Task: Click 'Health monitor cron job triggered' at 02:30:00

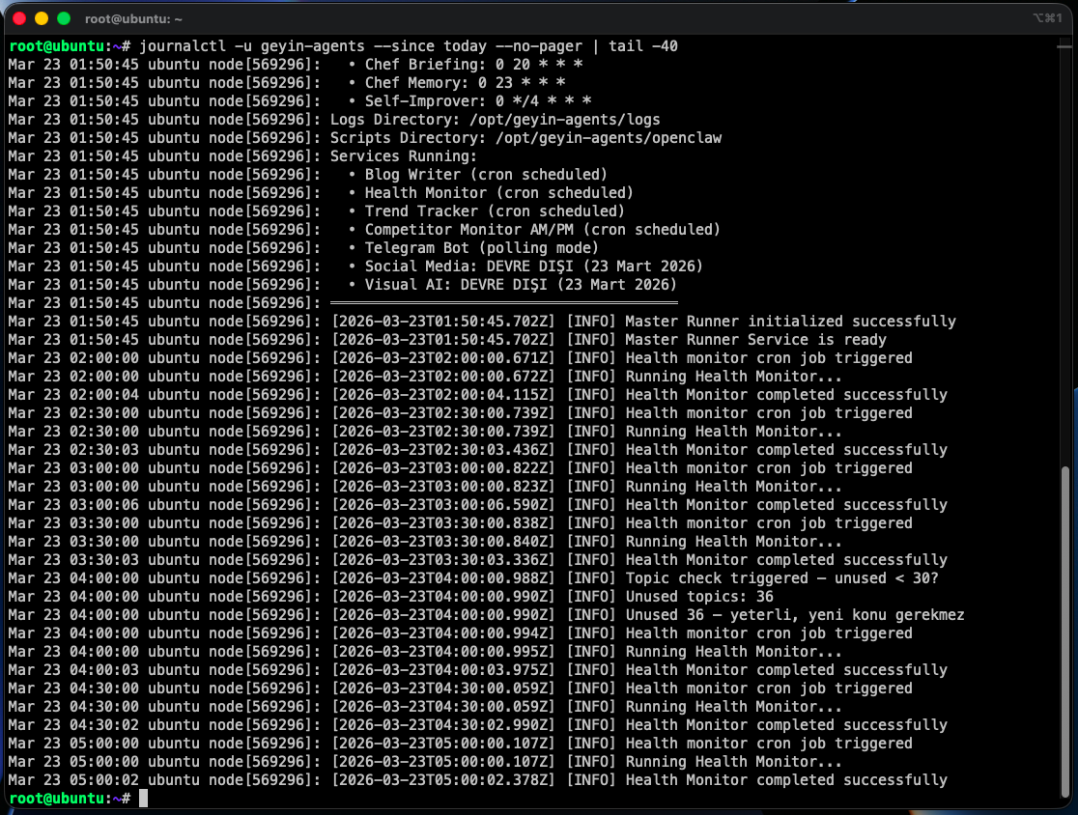Action: tap(769, 413)
